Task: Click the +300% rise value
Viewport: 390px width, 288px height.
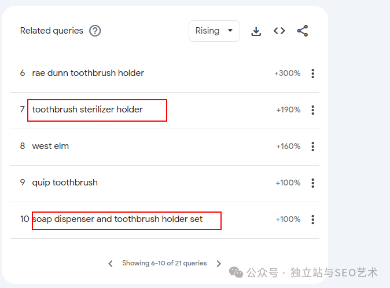Action: tap(288, 74)
